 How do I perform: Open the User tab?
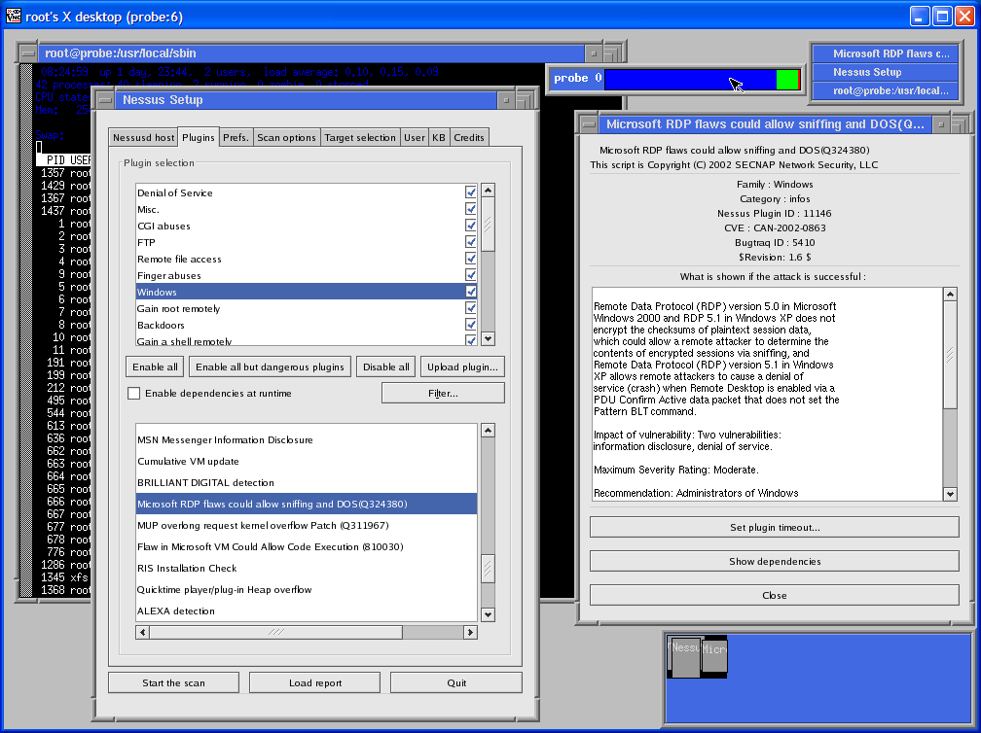point(415,137)
